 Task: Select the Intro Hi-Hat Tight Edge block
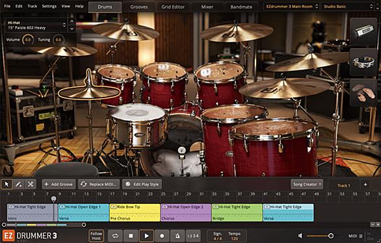click(33, 212)
